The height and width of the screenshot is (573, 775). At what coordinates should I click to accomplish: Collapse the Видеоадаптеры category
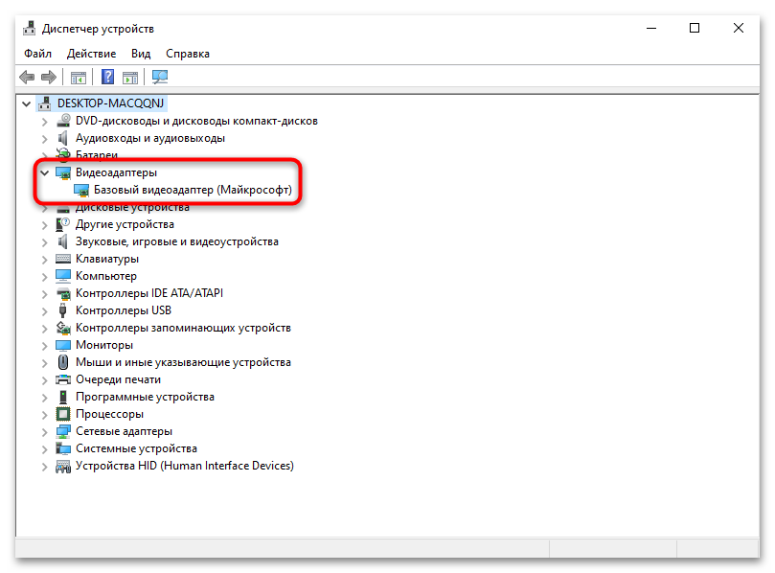43,172
